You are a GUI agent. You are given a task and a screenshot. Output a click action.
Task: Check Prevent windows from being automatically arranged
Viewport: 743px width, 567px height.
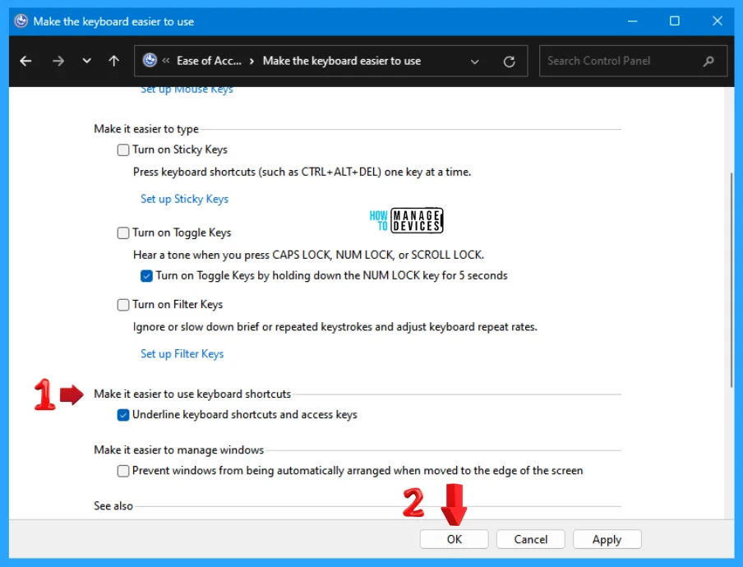(x=123, y=471)
